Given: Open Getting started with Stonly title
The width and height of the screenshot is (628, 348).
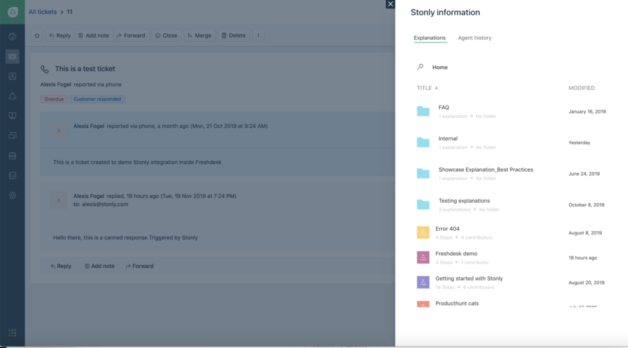Looking at the screenshot, I should click(469, 278).
